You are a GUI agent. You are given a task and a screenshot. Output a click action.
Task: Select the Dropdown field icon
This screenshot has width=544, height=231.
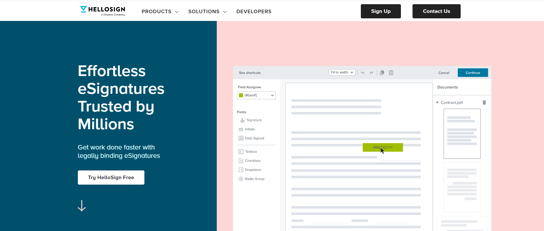(241, 170)
